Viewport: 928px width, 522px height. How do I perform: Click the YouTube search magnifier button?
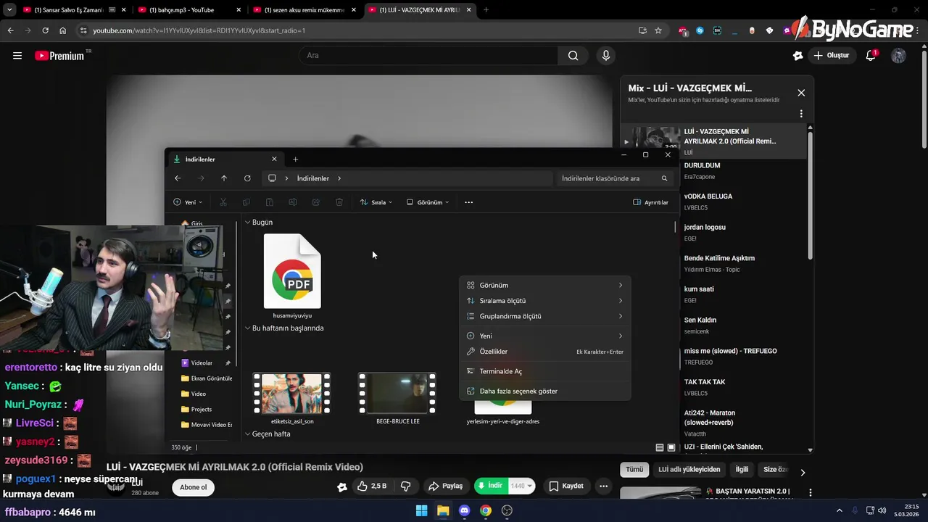[x=573, y=55]
